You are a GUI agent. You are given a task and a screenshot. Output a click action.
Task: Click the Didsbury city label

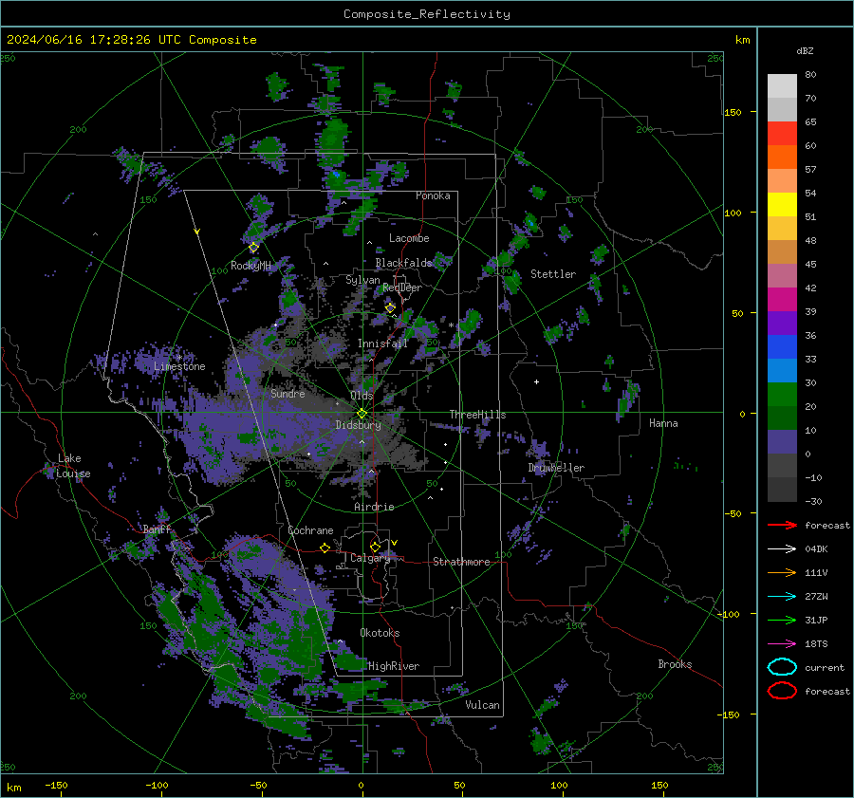[358, 425]
